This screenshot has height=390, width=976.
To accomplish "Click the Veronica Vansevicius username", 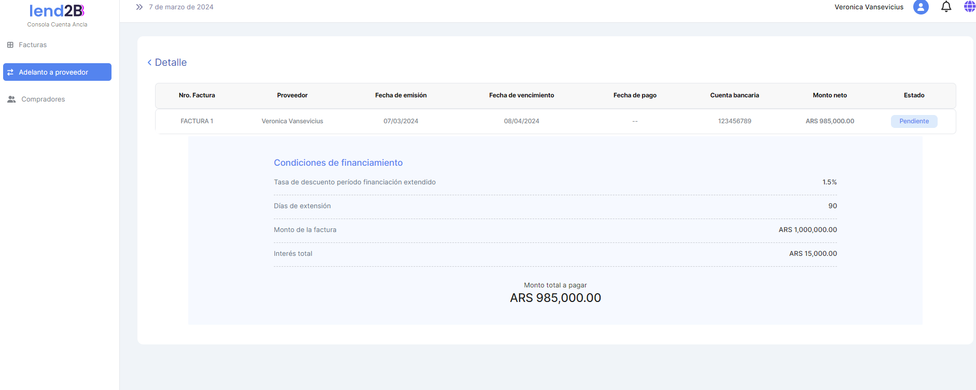I will 869,7.
